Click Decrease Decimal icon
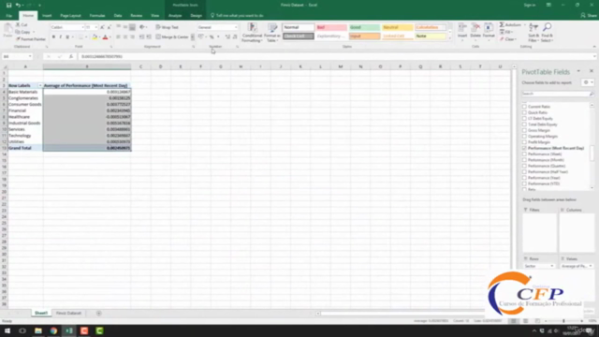 [235, 37]
